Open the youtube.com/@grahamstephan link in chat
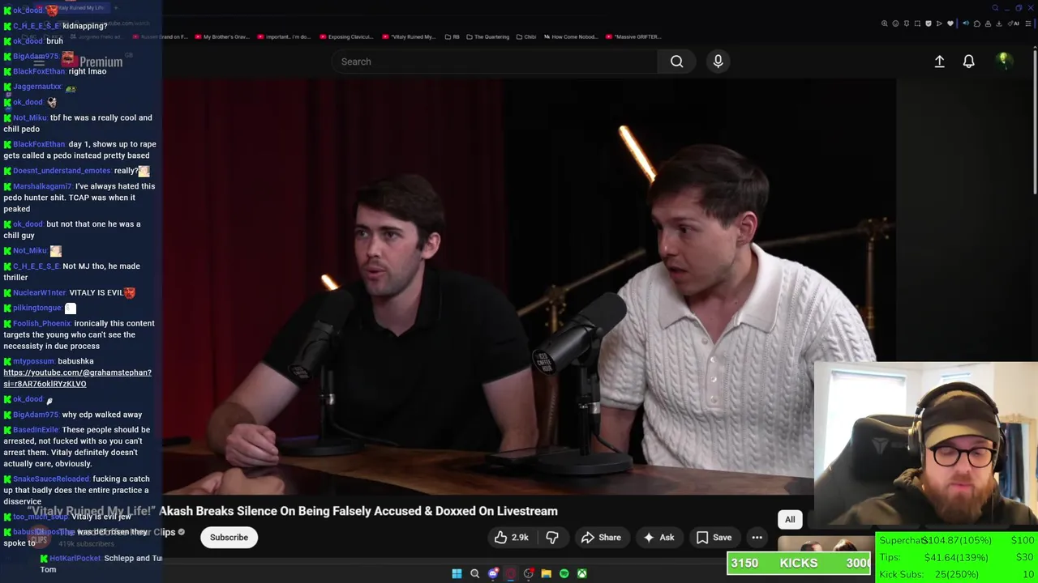The width and height of the screenshot is (1038, 583). pos(77,378)
